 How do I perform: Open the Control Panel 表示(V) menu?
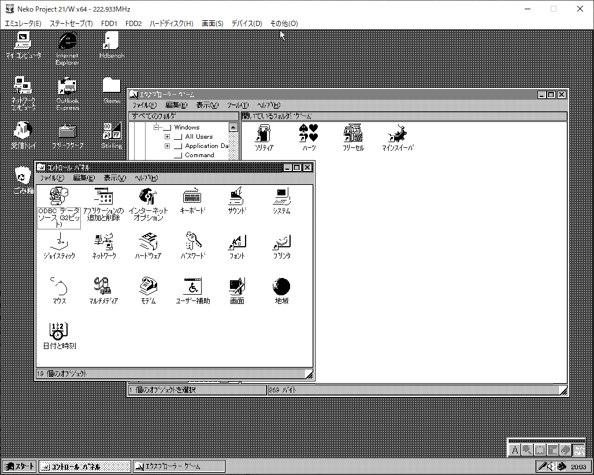tap(115, 177)
